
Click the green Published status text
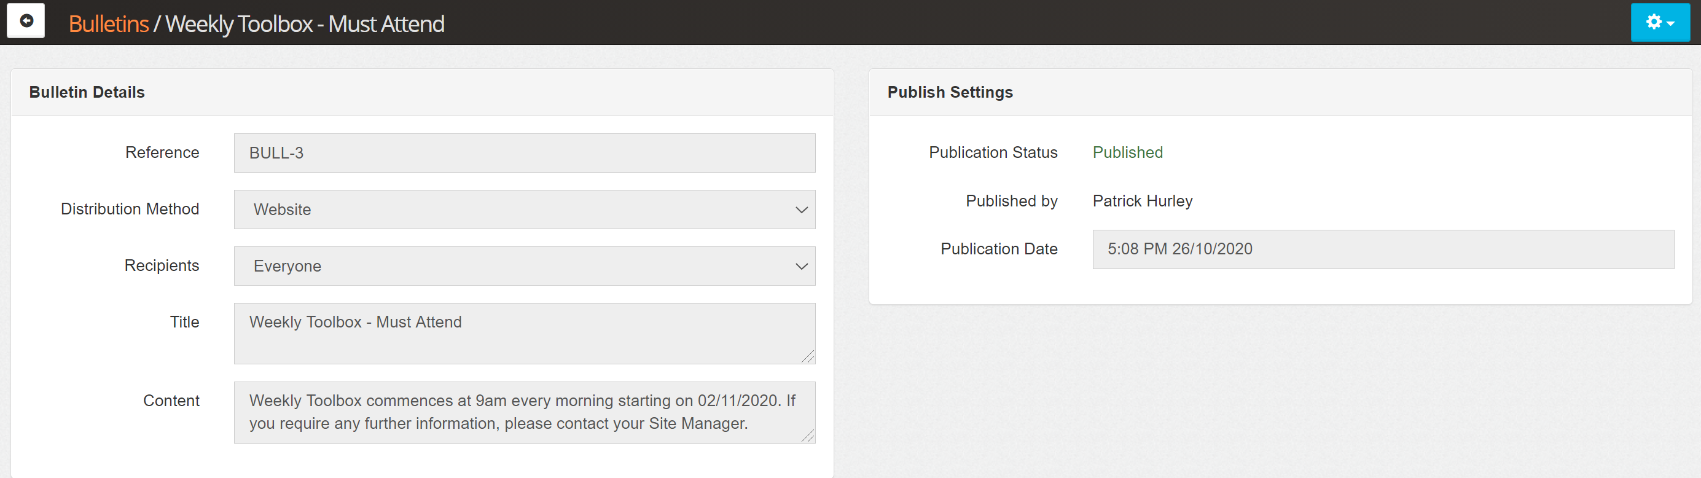[1127, 152]
